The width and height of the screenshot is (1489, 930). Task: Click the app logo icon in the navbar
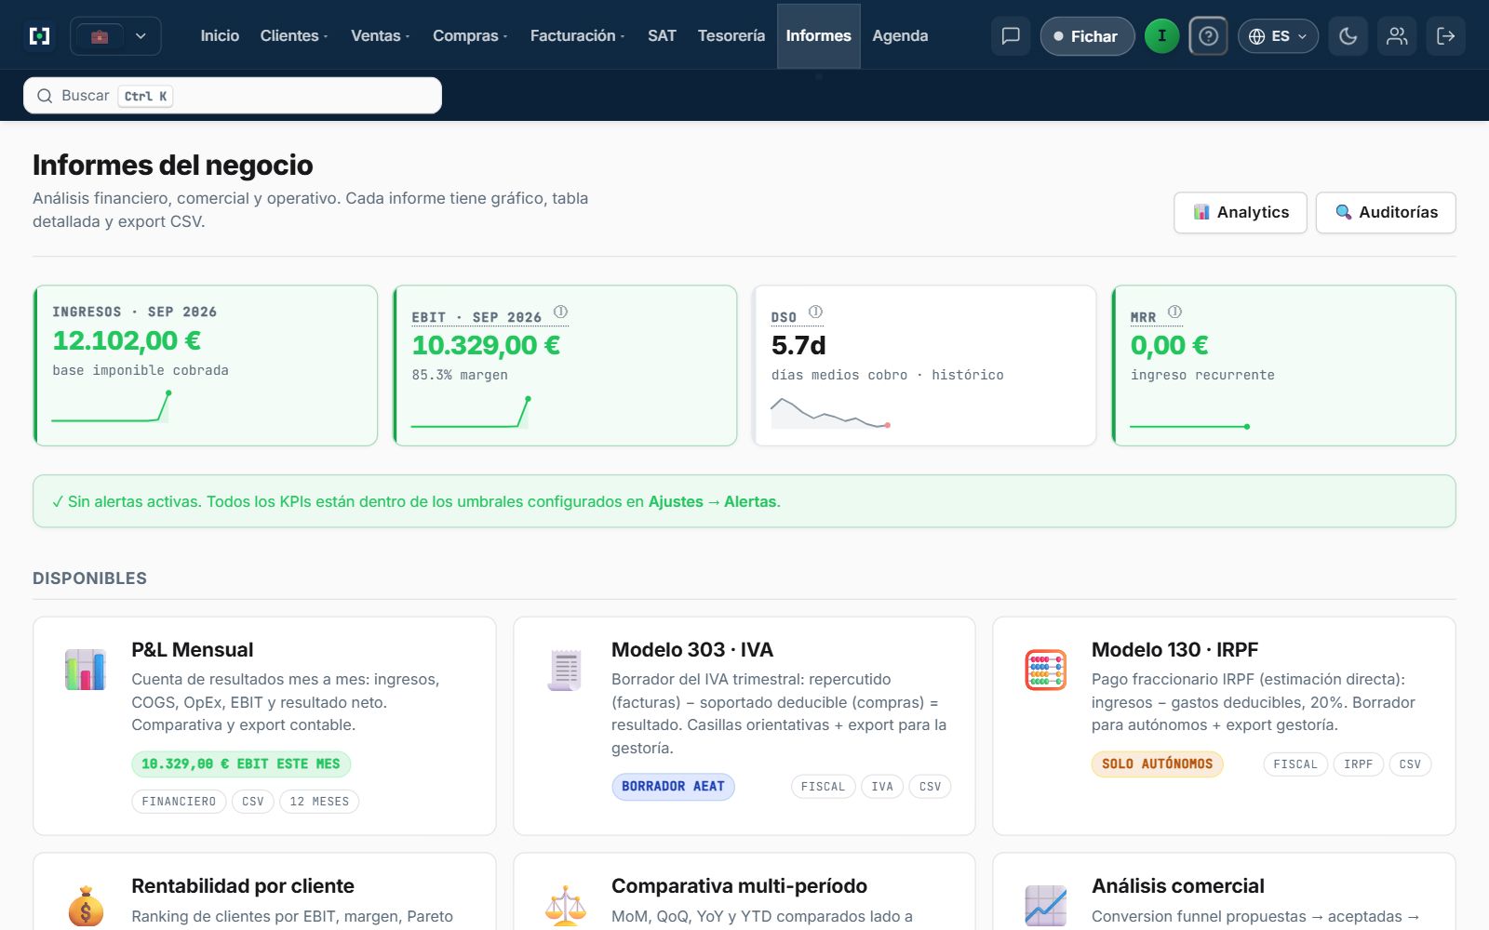click(40, 36)
